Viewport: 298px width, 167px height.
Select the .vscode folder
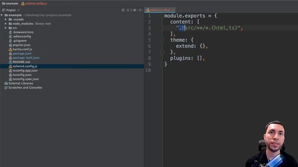(x=18, y=19)
